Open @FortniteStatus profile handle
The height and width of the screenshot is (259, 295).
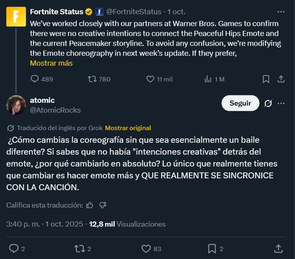tap(134, 12)
